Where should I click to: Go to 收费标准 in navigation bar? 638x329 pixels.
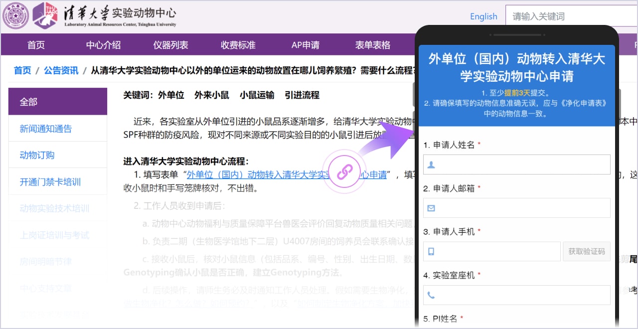point(238,45)
